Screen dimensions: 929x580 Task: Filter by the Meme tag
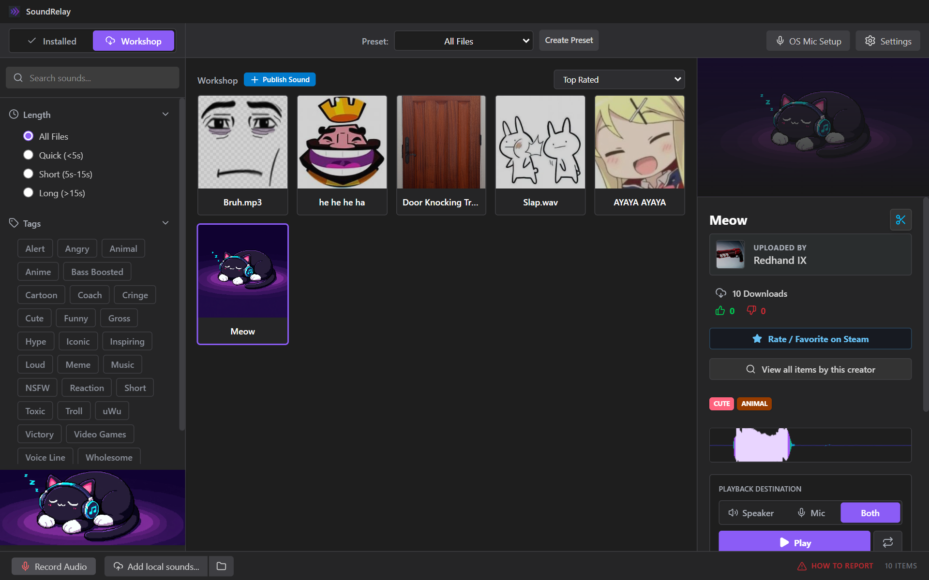[x=78, y=364]
